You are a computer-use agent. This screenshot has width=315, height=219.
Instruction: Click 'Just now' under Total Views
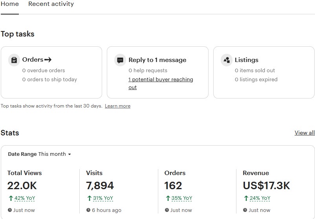pyautogui.click(x=24, y=210)
